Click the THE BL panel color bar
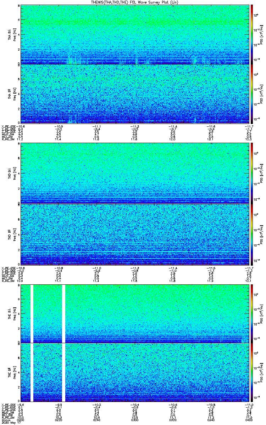 coord(251,313)
